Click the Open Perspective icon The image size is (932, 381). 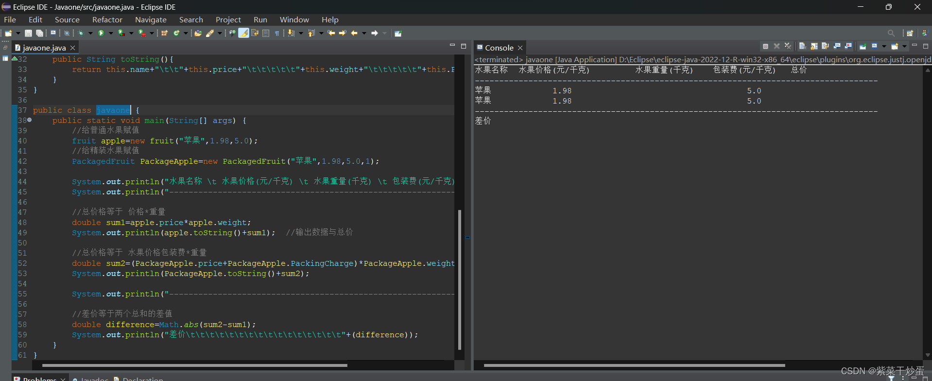910,33
